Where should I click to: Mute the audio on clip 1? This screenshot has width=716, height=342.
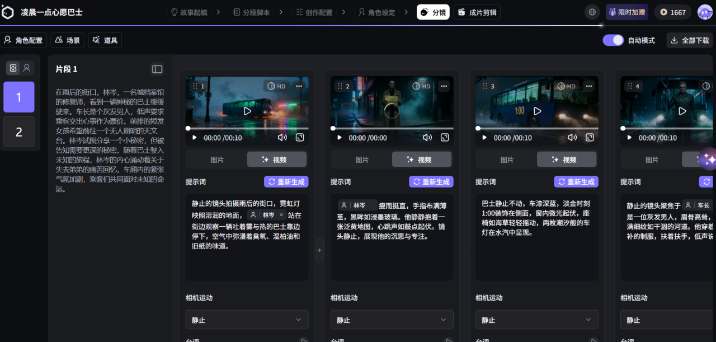tap(282, 137)
